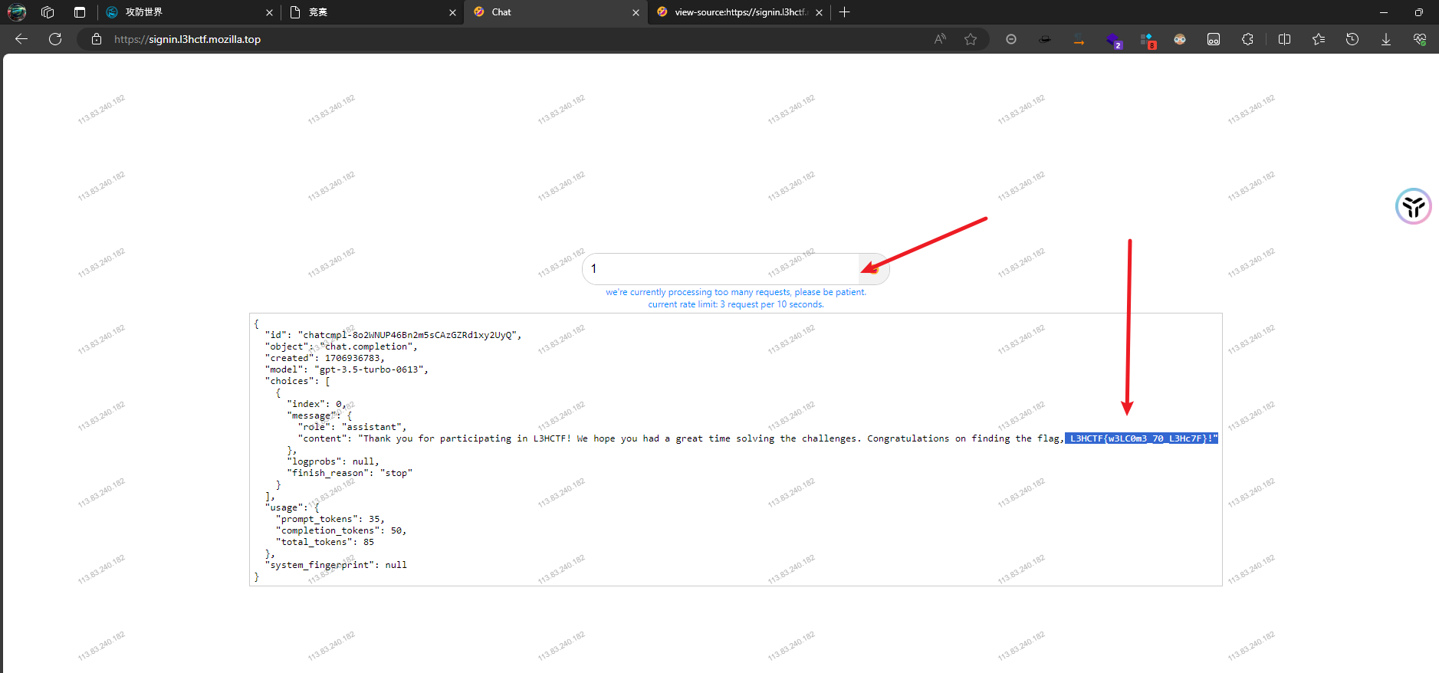Click the "finish_reason": "stop" line
This screenshot has width=1439, height=673.
[350, 473]
